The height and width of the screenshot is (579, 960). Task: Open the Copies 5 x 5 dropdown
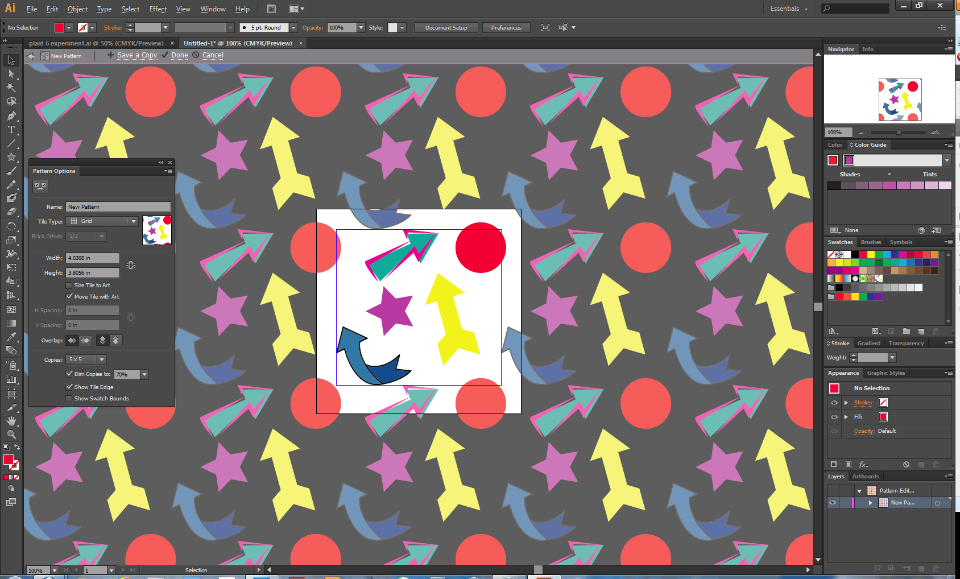[101, 359]
